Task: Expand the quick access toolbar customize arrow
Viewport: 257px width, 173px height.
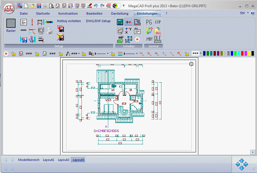Action: (123, 5)
